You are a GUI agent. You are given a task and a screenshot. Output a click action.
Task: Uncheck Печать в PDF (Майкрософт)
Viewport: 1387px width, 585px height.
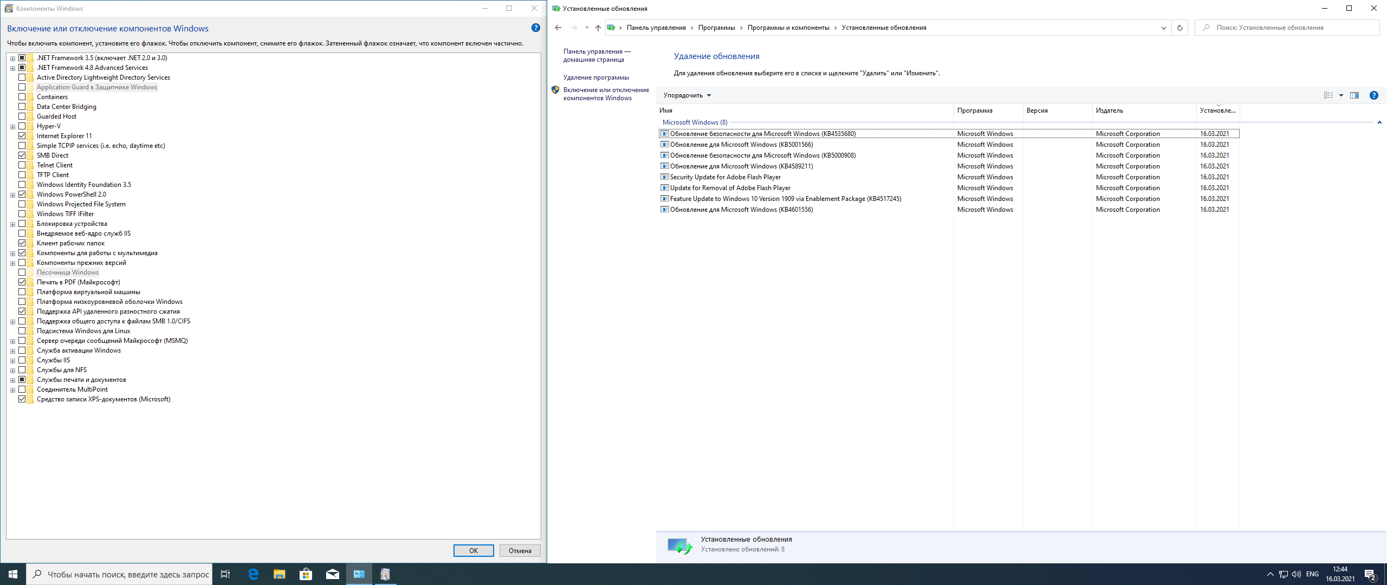pyautogui.click(x=22, y=282)
